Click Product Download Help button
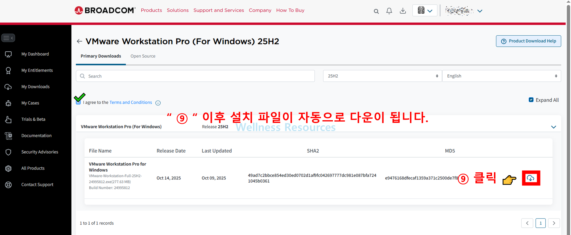The width and height of the screenshot is (571, 235). tap(528, 41)
